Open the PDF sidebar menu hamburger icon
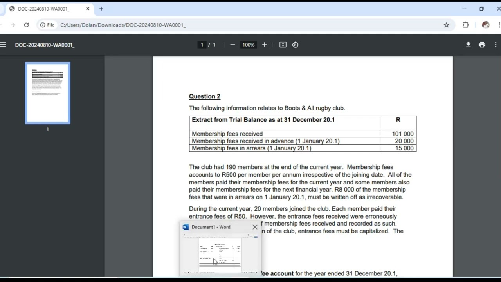This screenshot has height=282, width=501. [3, 45]
